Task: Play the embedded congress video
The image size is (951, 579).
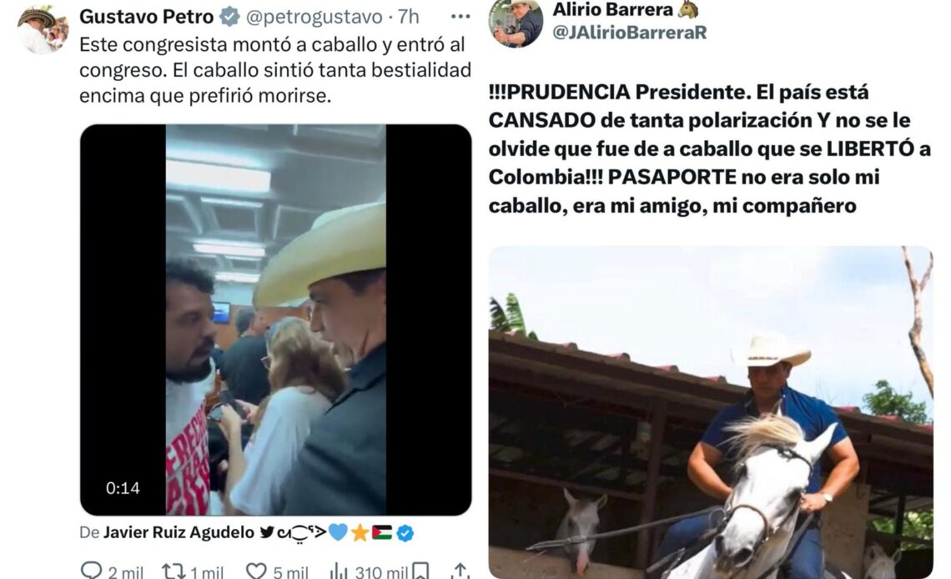Action: tap(276, 320)
